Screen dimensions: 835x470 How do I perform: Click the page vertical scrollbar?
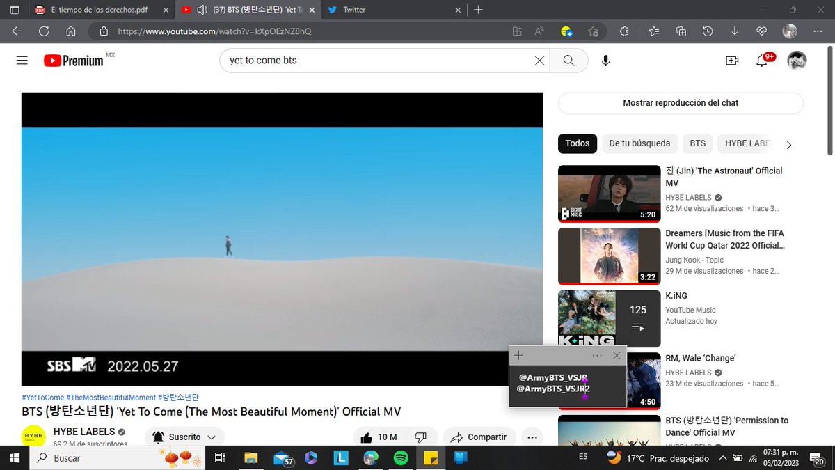[x=829, y=102]
